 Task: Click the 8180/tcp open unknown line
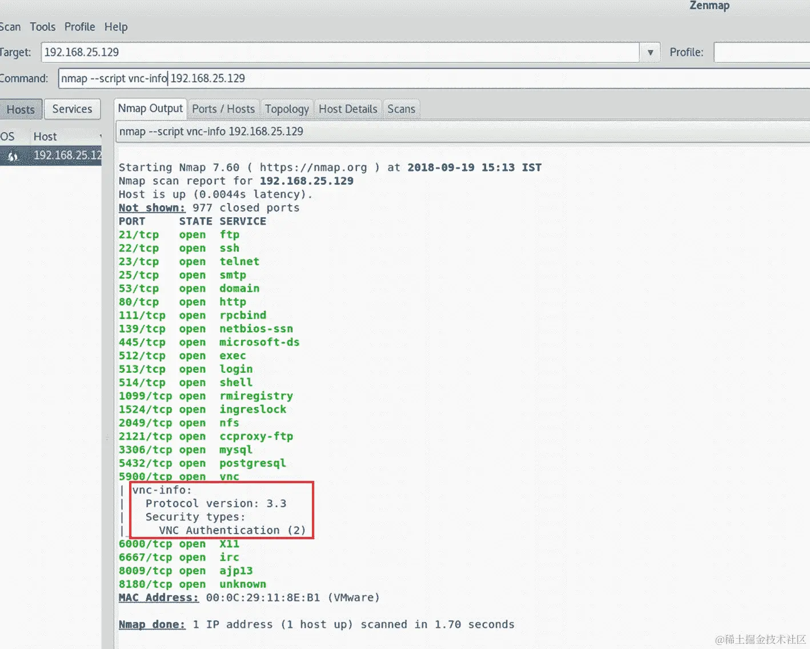point(193,584)
